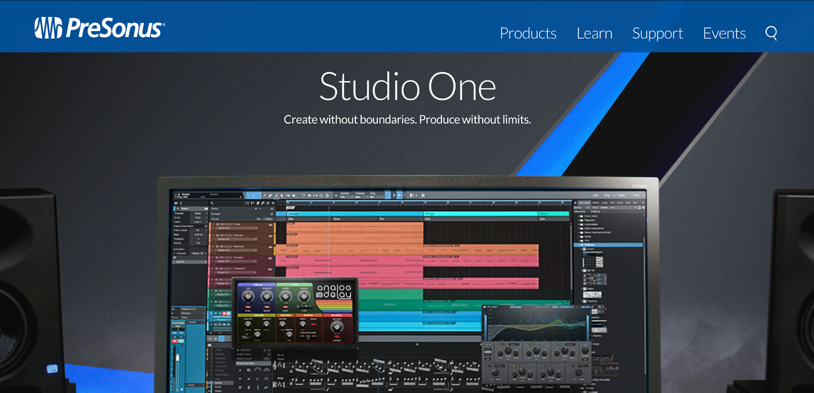The height and width of the screenshot is (393, 814).
Task: Click the Events link in navigation
Action: pyautogui.click(x=724, y=34)
